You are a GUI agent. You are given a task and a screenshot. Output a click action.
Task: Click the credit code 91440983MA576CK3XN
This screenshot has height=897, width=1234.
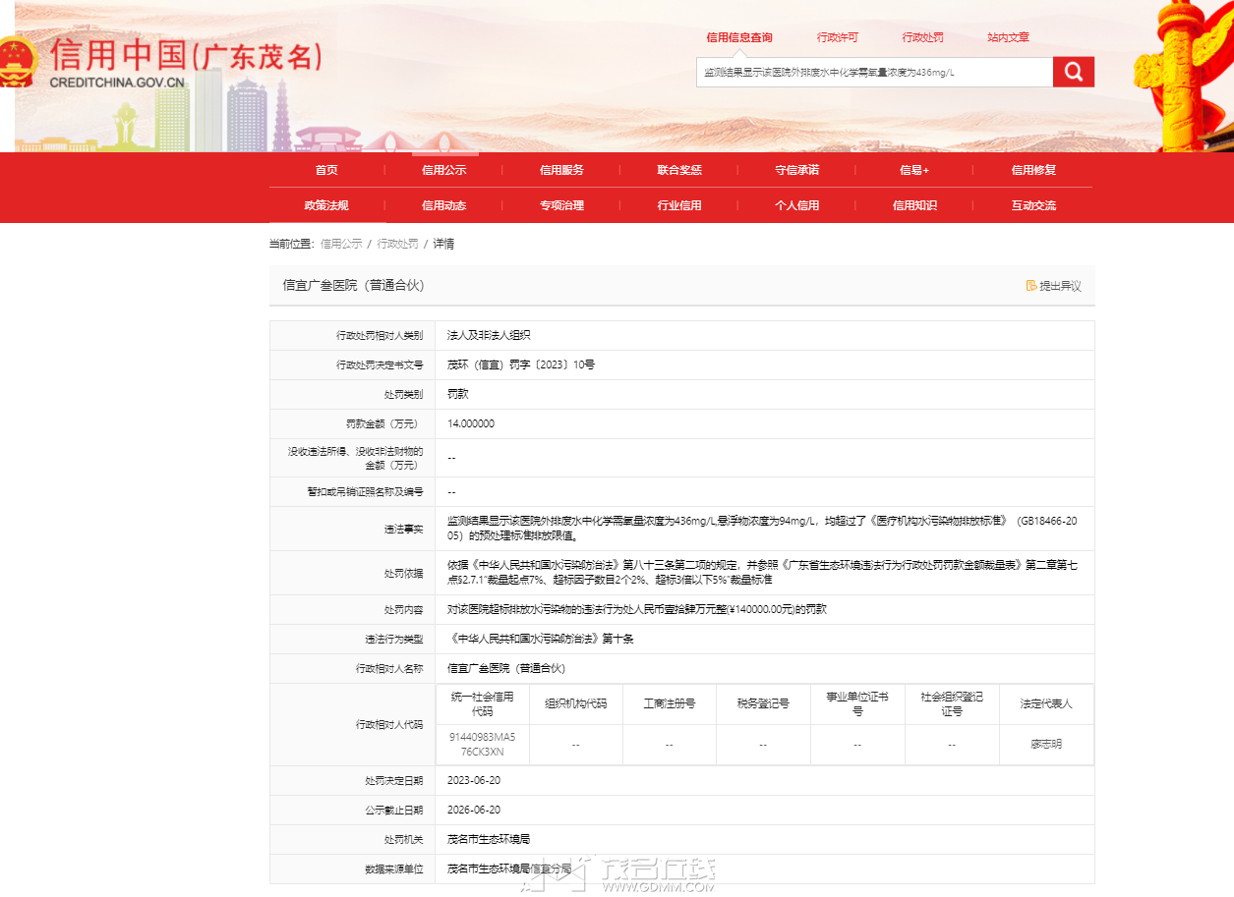tap(482, 744)
